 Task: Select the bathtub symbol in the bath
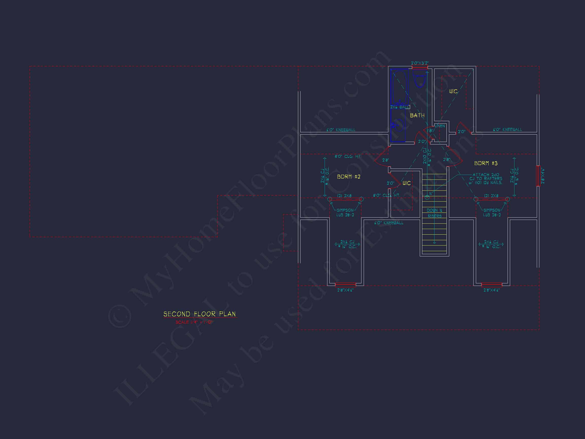[400, 87]
